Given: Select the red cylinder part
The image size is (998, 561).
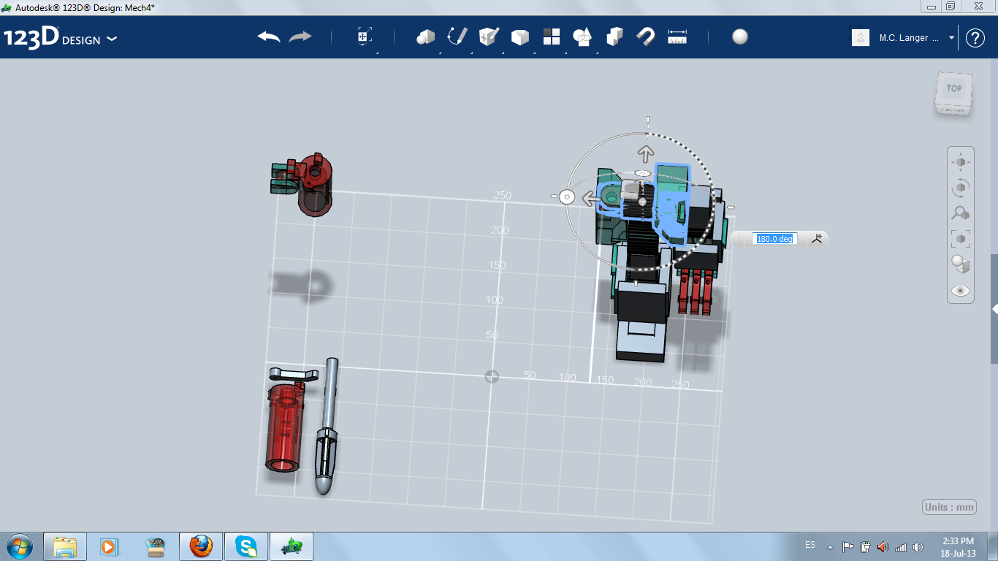Looking at the screenshot, I should [x=285, y=427].
